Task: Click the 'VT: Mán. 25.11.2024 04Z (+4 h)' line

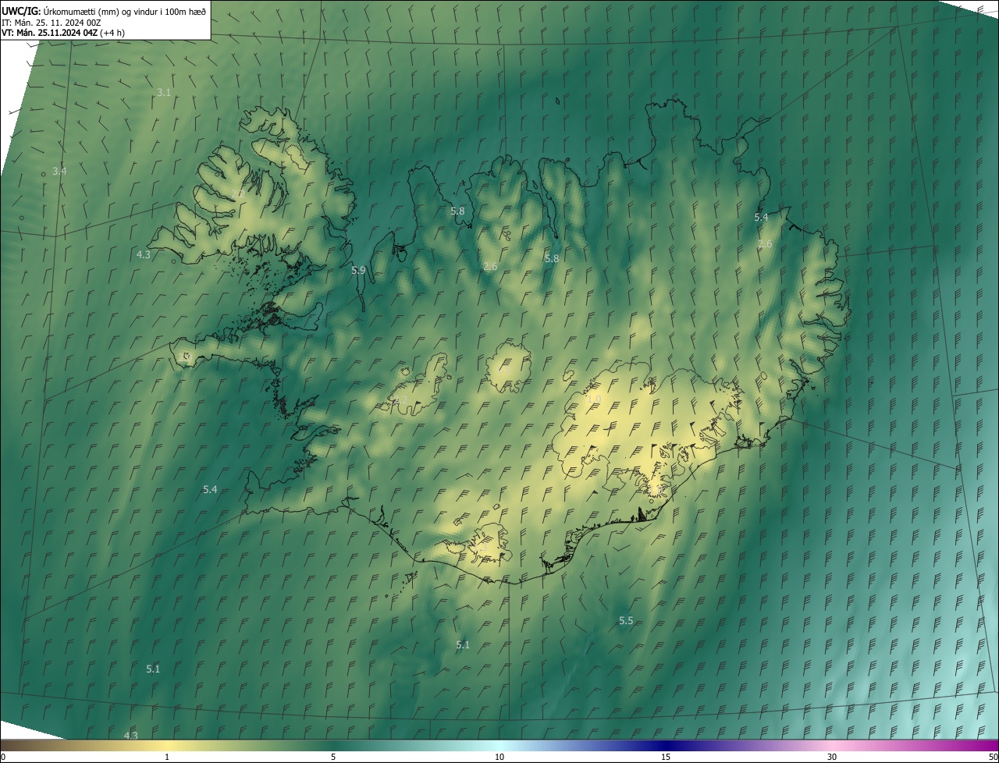Action: tap(63, 33)
